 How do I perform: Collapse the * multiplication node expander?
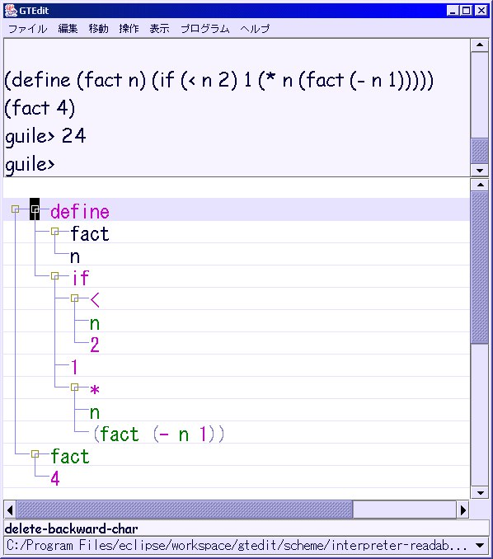pos(74,388)
